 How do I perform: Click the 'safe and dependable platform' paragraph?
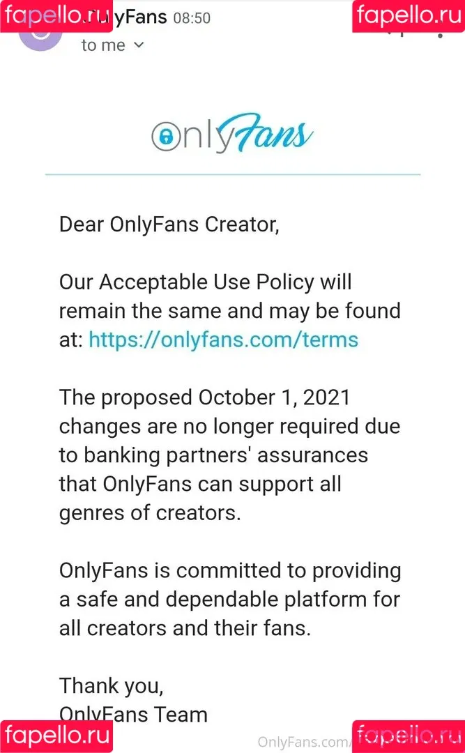pyautogui.click(x=229, y=600)
